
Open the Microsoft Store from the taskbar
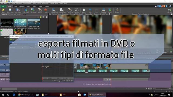(79, 95)
